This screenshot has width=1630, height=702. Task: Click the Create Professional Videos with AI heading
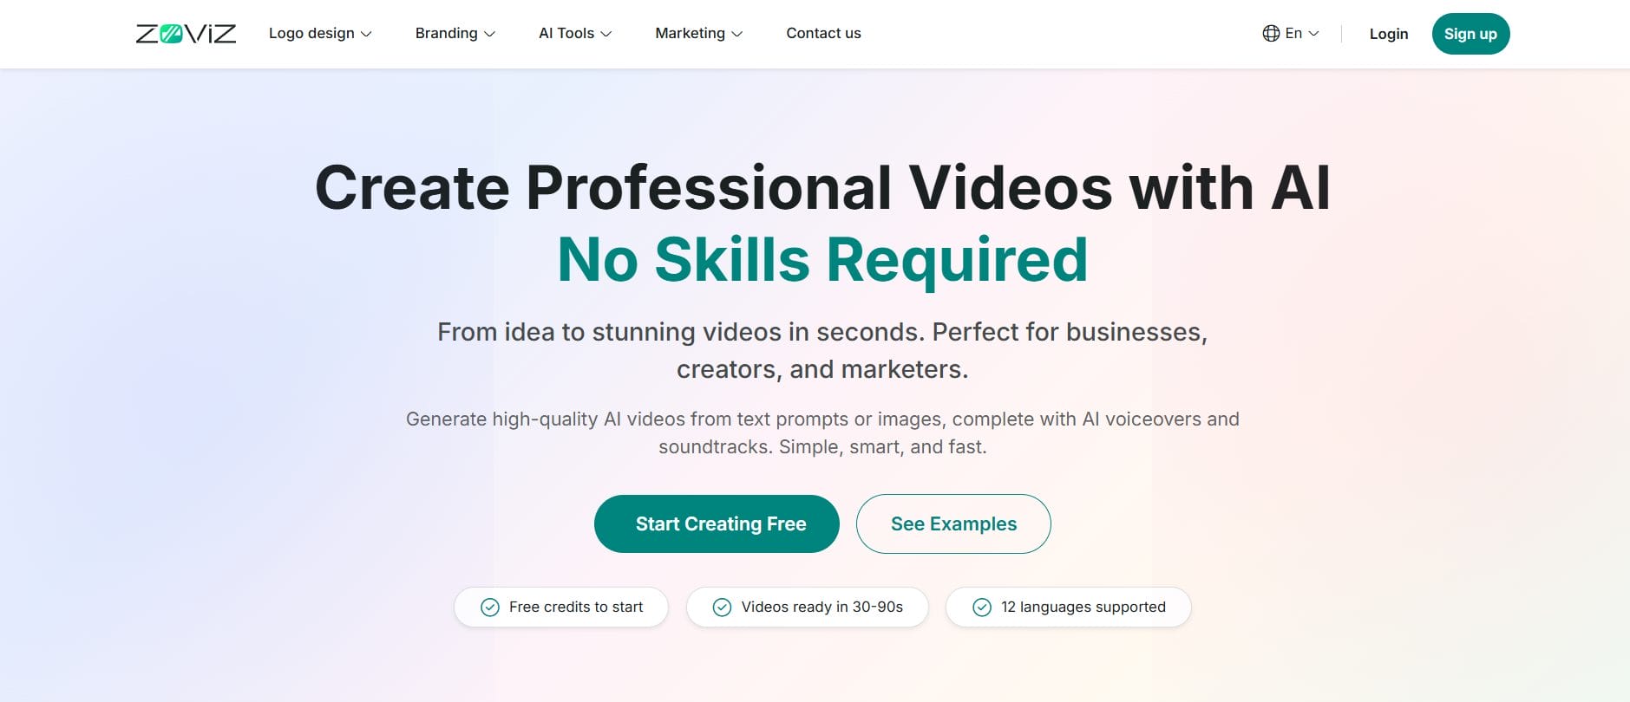[822, 187]
